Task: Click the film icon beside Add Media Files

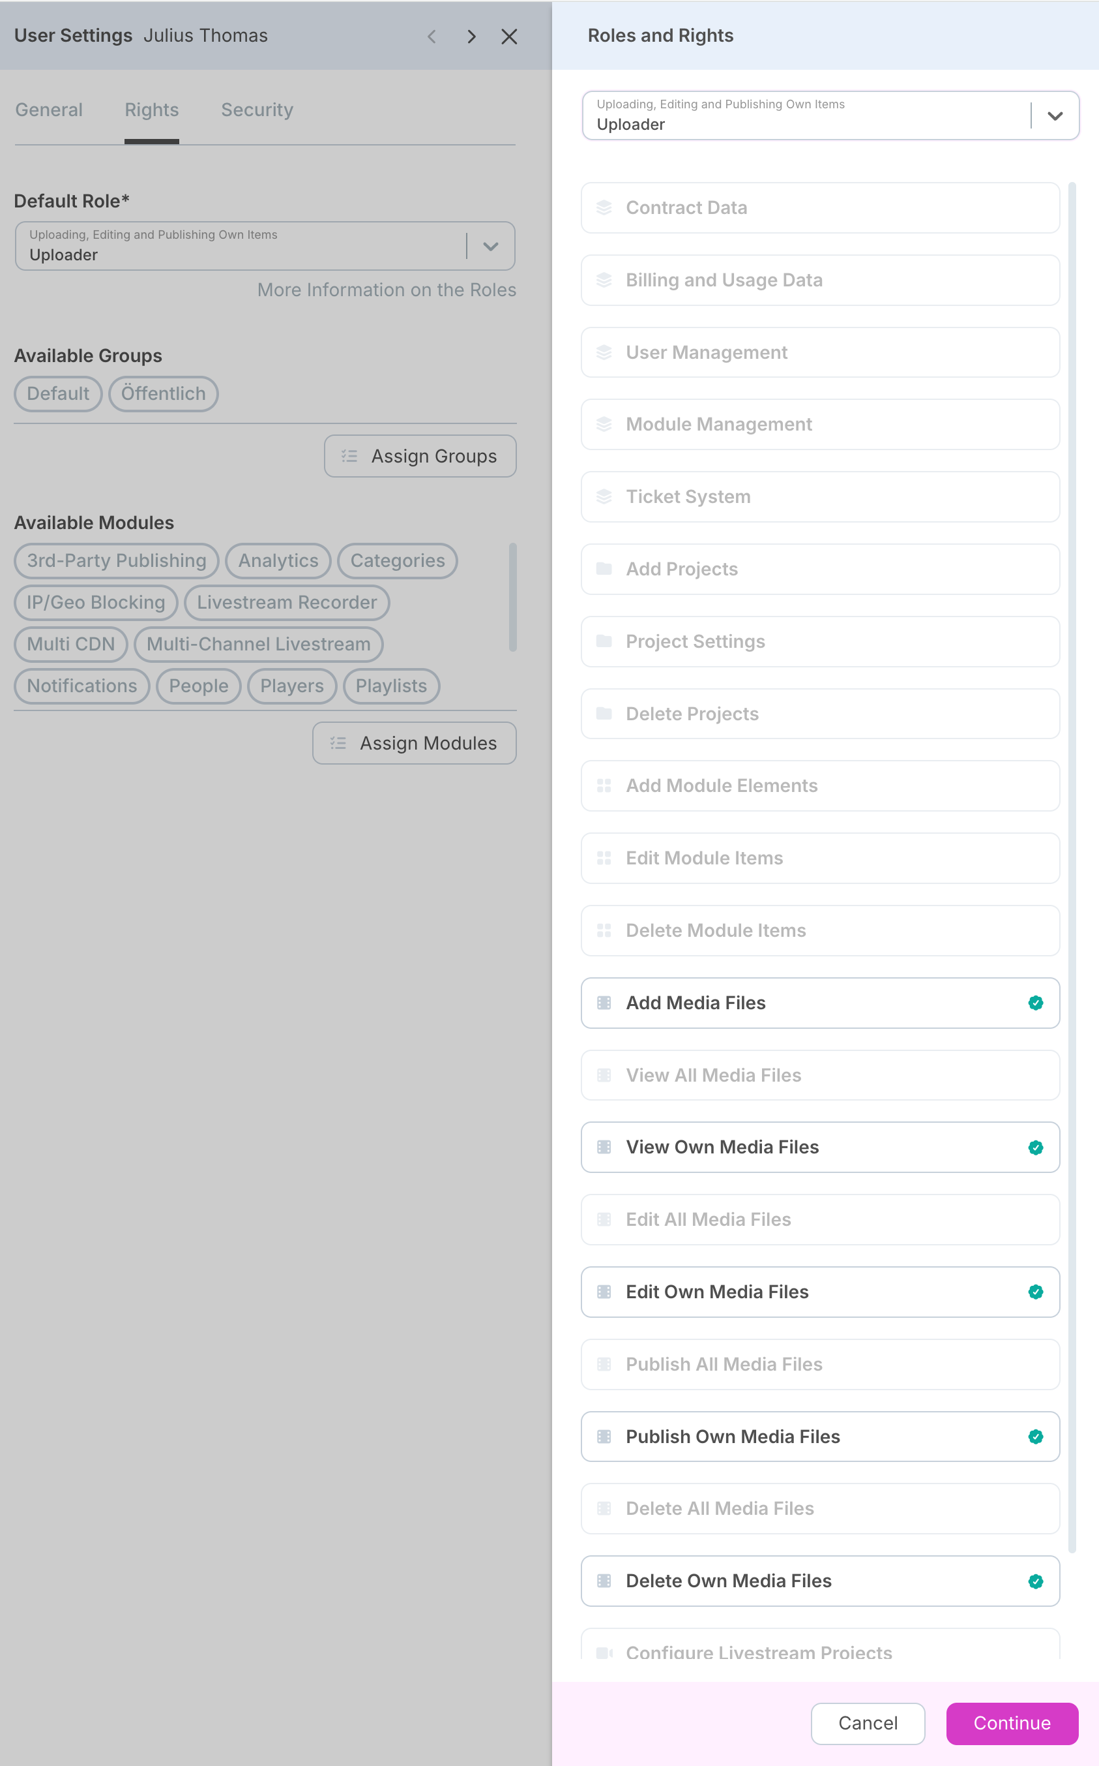Action: click(604, 1003)
